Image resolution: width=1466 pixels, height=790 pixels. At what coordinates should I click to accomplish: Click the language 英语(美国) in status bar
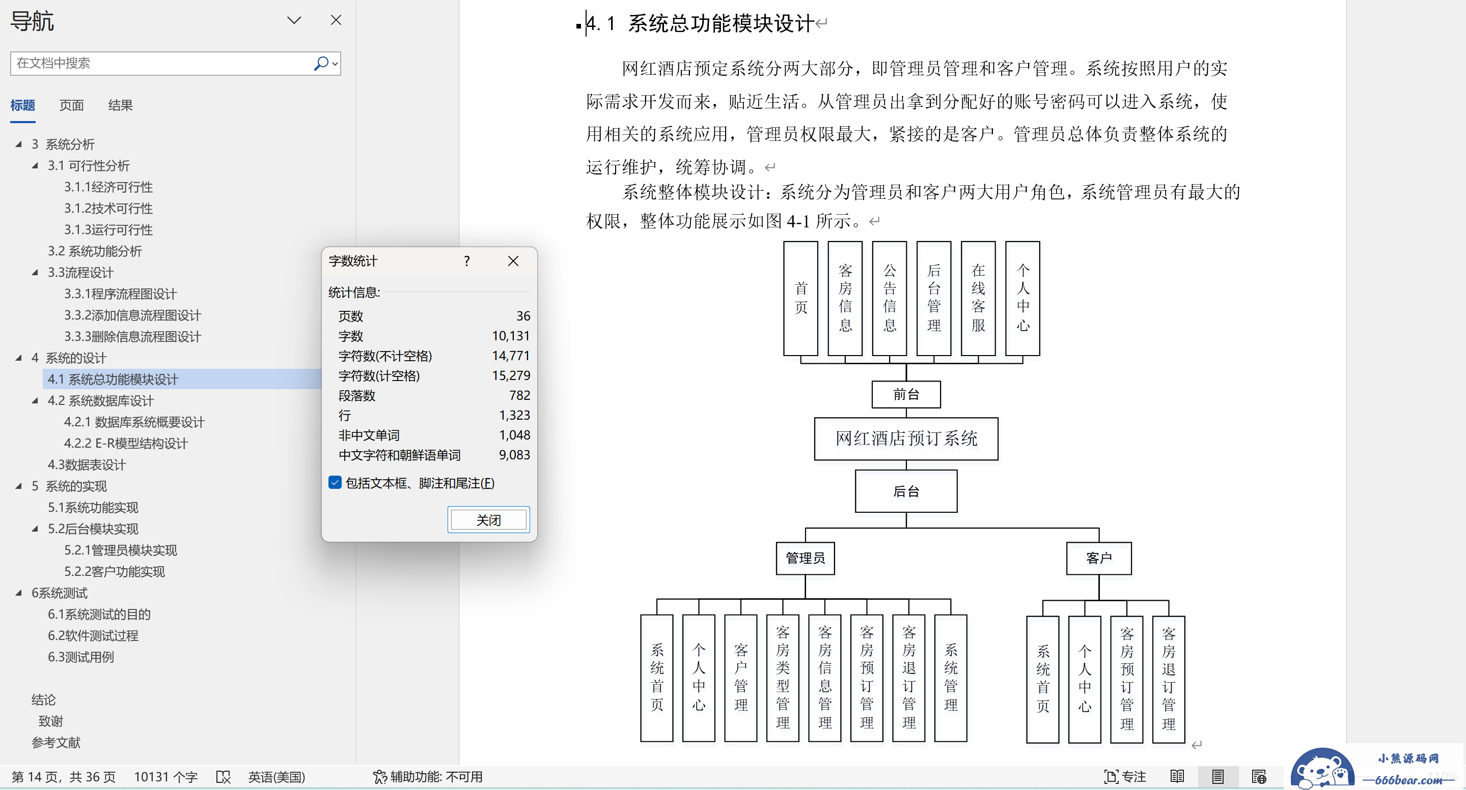[x=276, y=777]
